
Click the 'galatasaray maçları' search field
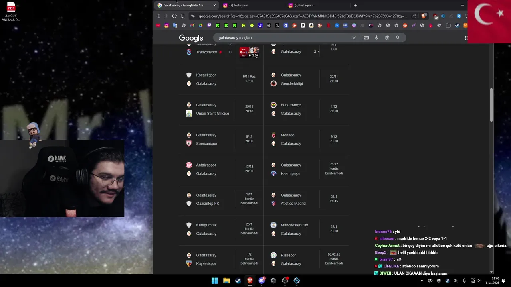click(283, 38)
